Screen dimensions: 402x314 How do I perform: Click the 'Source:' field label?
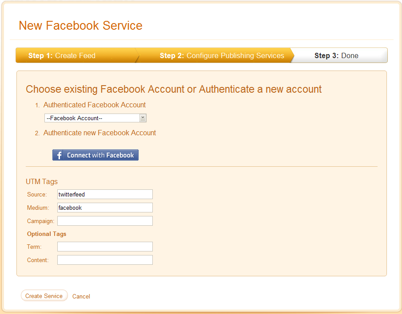coord(37,195)
